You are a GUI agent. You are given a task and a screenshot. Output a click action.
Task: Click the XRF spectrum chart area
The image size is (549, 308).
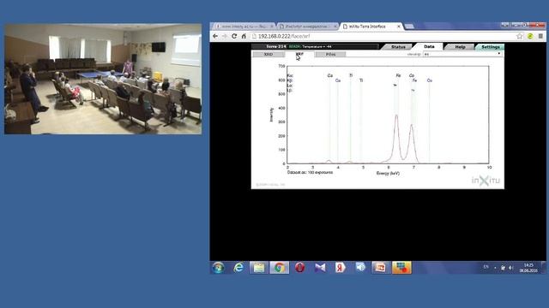tap(388, 115)
